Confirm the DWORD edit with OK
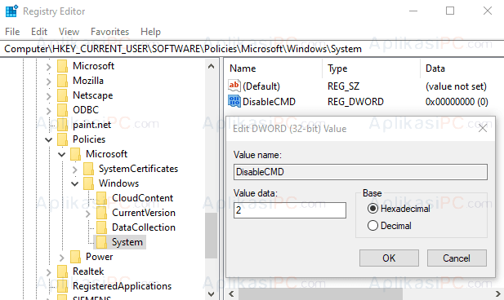The width and height of the screenshot is (504, 300). pyautogui.click(x=389, y=258)
